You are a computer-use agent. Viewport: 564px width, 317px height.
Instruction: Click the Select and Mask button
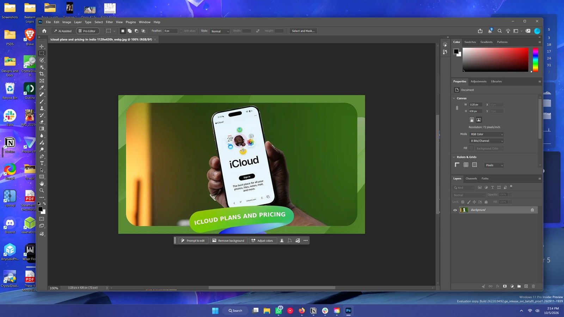coord(303,31)
